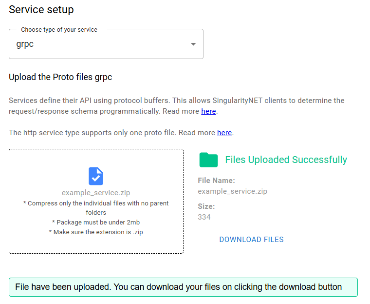Click example_service.zip name inside the upload box
Screen dimensions: 370x304
tap(96, 193)
